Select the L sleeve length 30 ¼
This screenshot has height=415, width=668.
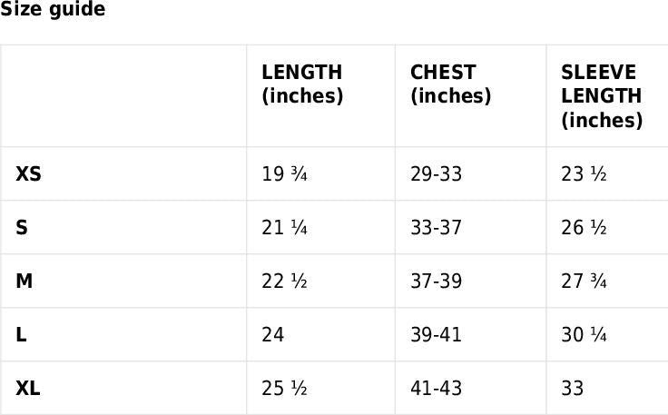click(x=584, y=334)
